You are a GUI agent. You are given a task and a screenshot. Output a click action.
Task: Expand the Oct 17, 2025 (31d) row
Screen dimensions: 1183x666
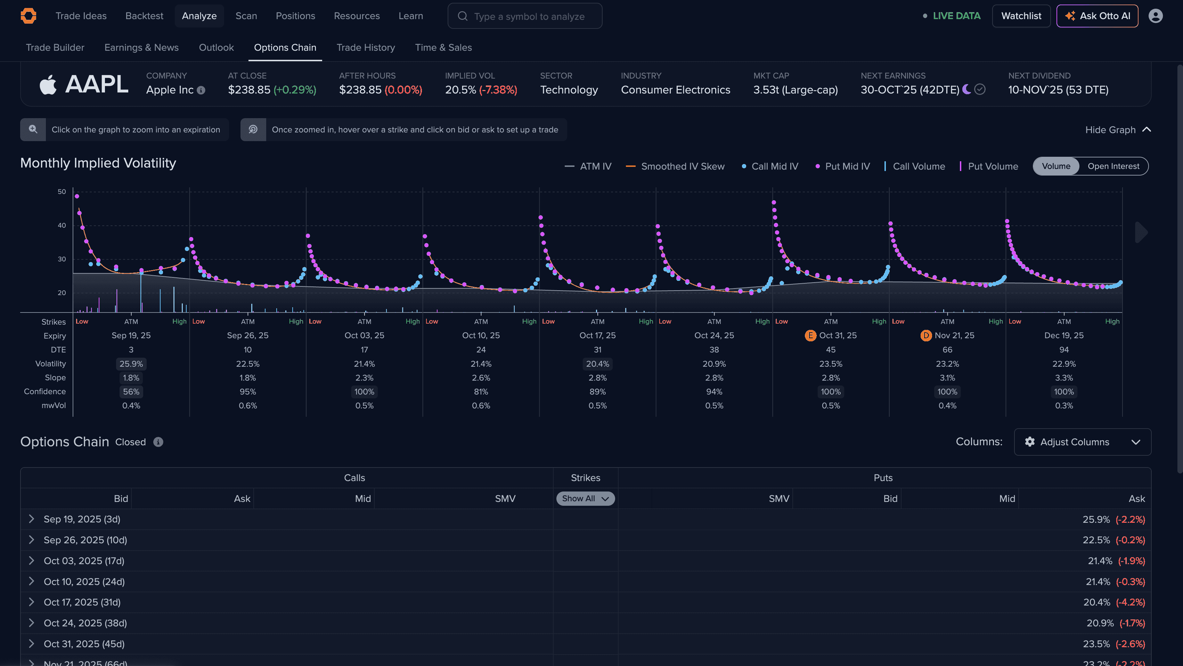point(31,602)
